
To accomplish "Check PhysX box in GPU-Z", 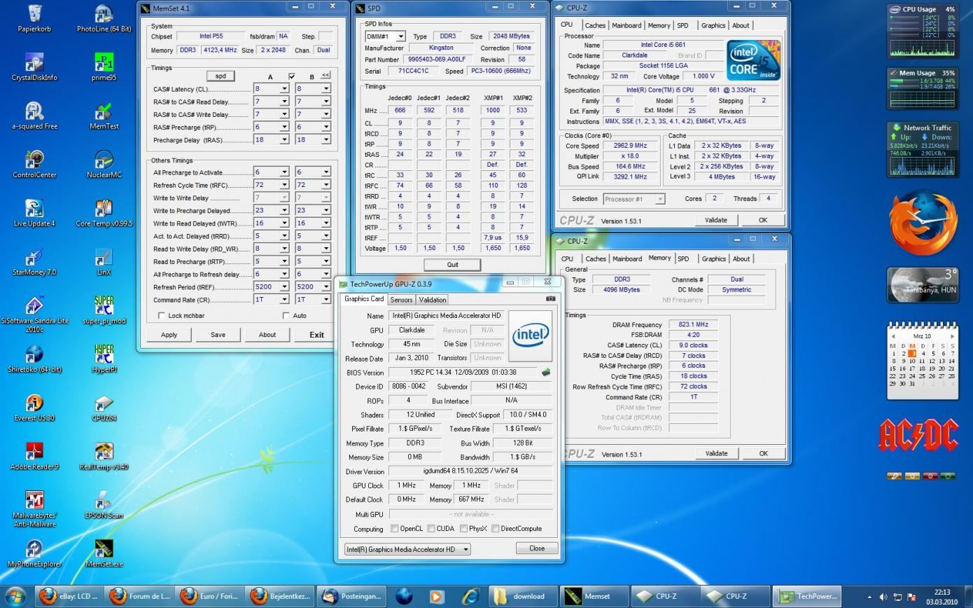I will point(463,529).
